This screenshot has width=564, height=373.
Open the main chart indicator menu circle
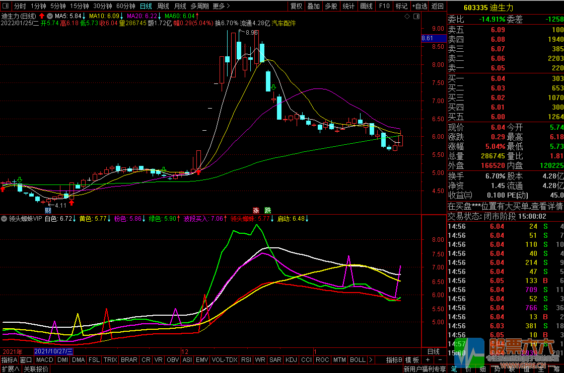pyautogui.click(x=50, y=16)
